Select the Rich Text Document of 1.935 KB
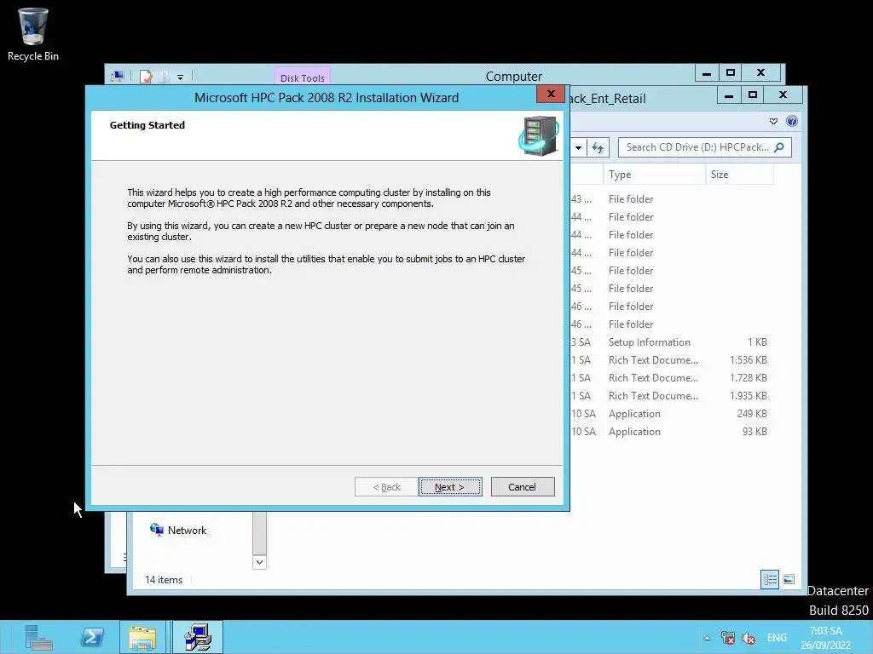 (672, 395)
